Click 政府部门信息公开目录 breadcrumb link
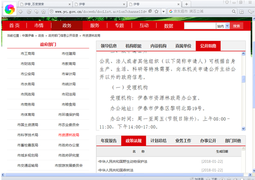The width and height of the screenshot is (255, 180). 63,35
